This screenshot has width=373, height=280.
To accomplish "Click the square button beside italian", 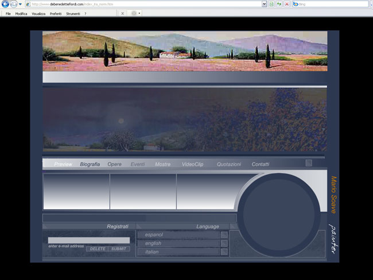I will tap(224, 252).
